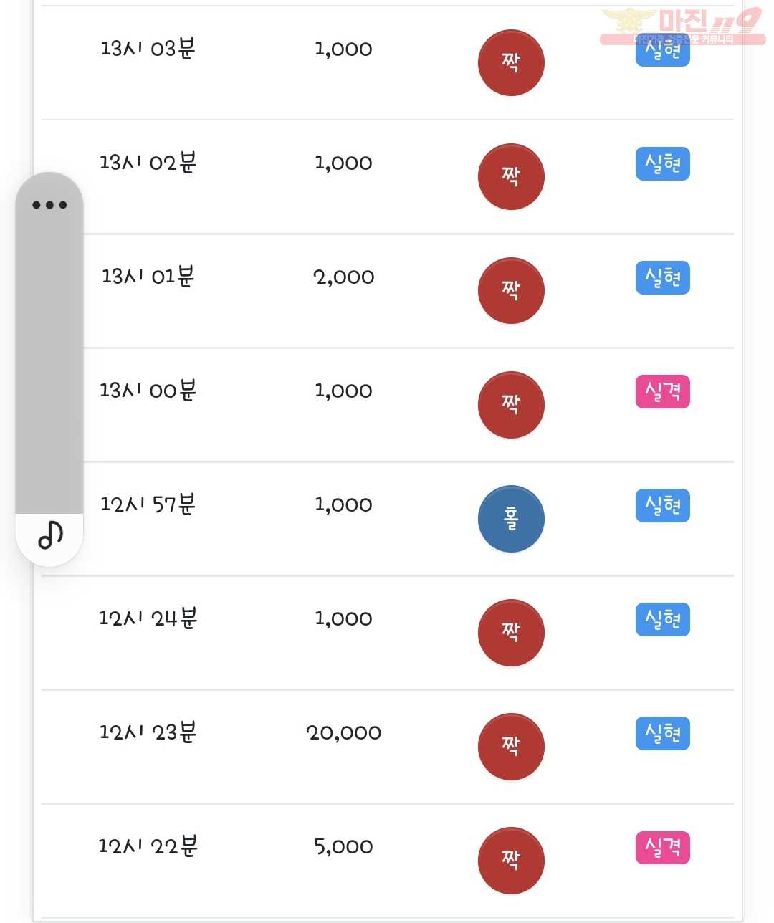Click the red 짝 circle for 13시 02분
The width and height of the screenshot is (774, 923).
coord(511,177)
